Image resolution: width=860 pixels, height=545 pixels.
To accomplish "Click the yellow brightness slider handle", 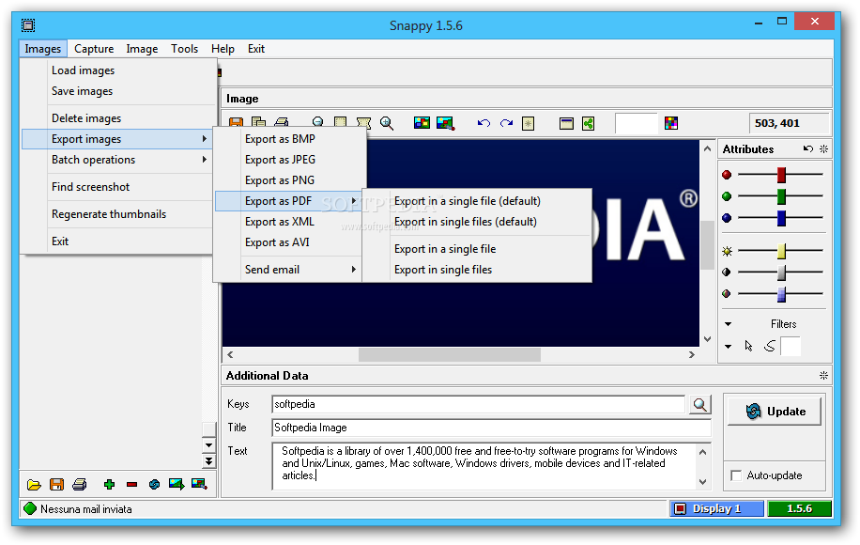I will click(x=781, y=251).
